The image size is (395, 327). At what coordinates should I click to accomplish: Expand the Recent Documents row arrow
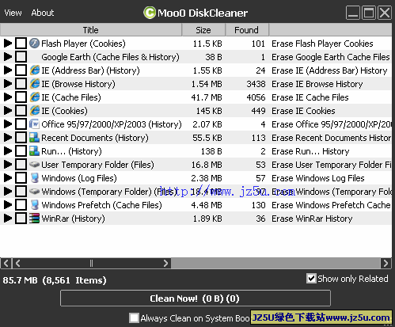pyautogui.click(x=8, y=138)
